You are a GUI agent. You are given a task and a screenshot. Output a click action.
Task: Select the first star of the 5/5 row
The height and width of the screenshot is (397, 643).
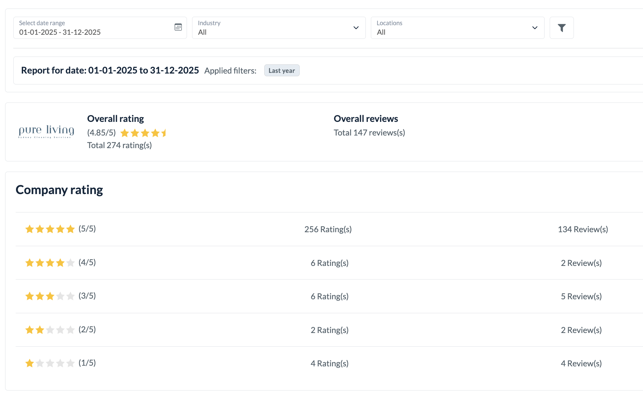[x=29, y=229]
